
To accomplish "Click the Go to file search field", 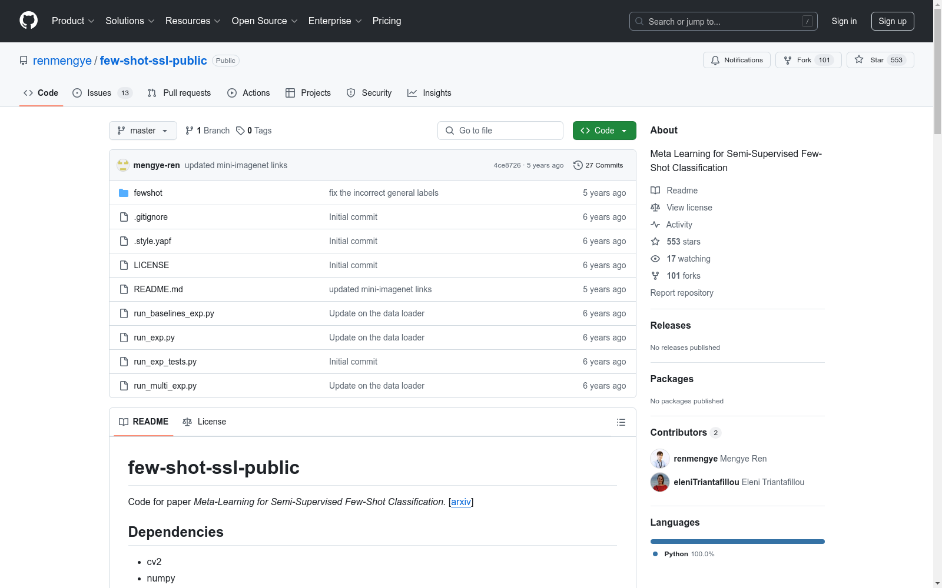I will (x=500, y=131).
